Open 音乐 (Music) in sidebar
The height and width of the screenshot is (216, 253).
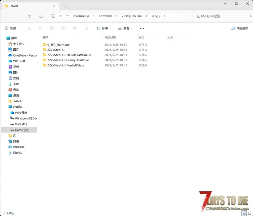pos(14,90)
